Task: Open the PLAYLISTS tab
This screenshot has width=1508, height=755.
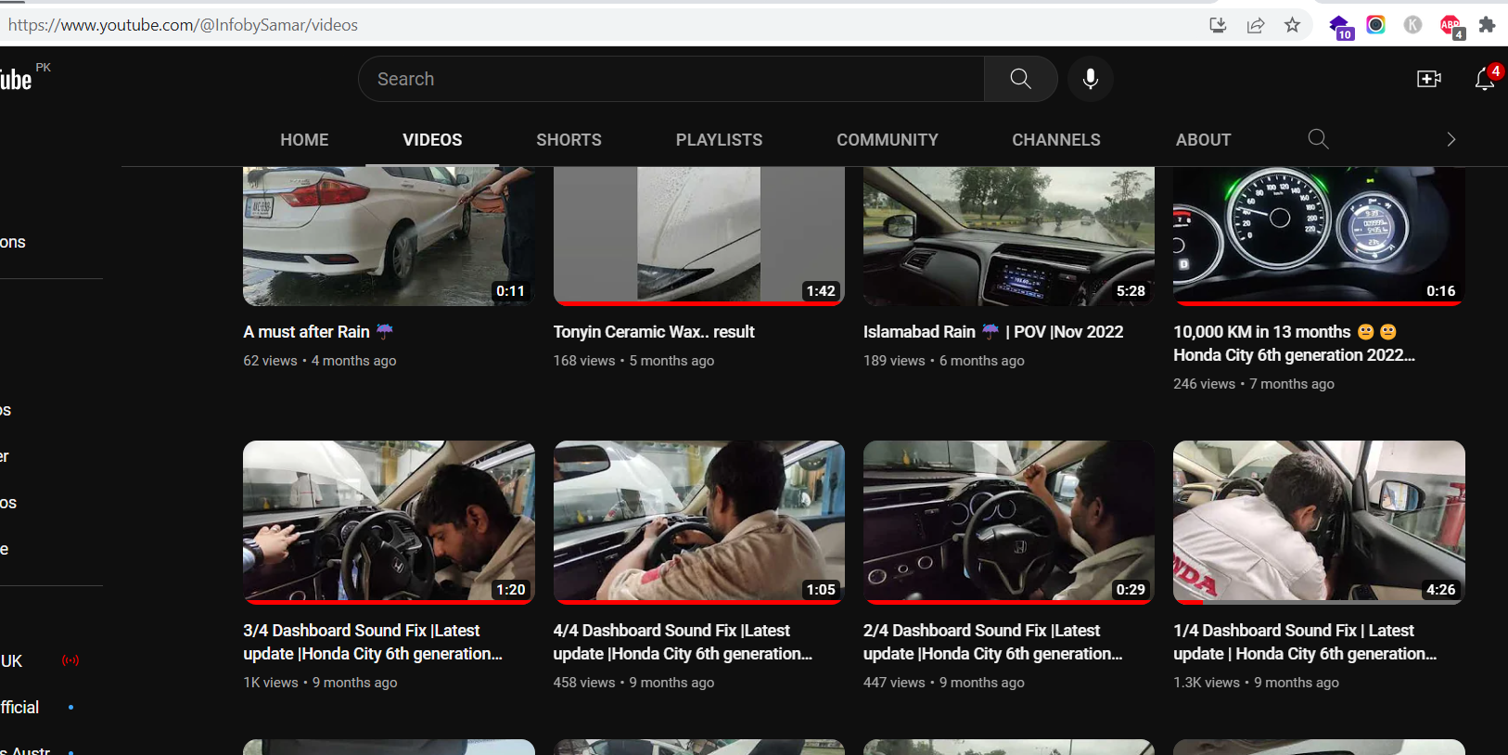Action: (x=719, y=140)
